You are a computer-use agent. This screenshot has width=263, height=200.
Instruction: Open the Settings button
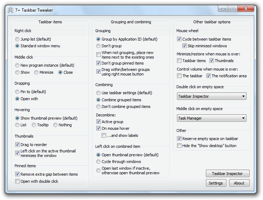[x=216, y=183]
